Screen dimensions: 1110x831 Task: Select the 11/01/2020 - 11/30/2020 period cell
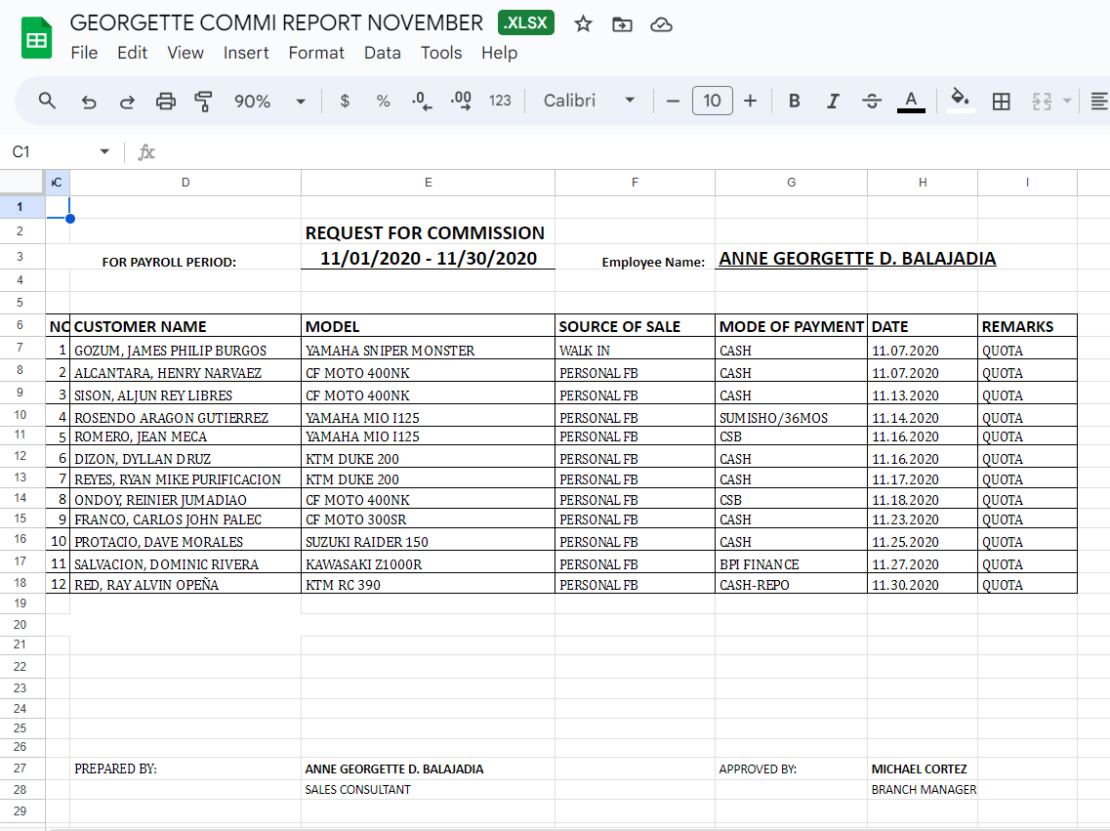pos(429,258)
